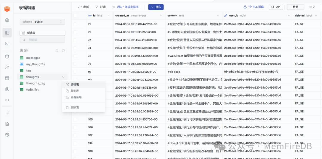Open the user_id column dropdown arrow

click(289, 16)
